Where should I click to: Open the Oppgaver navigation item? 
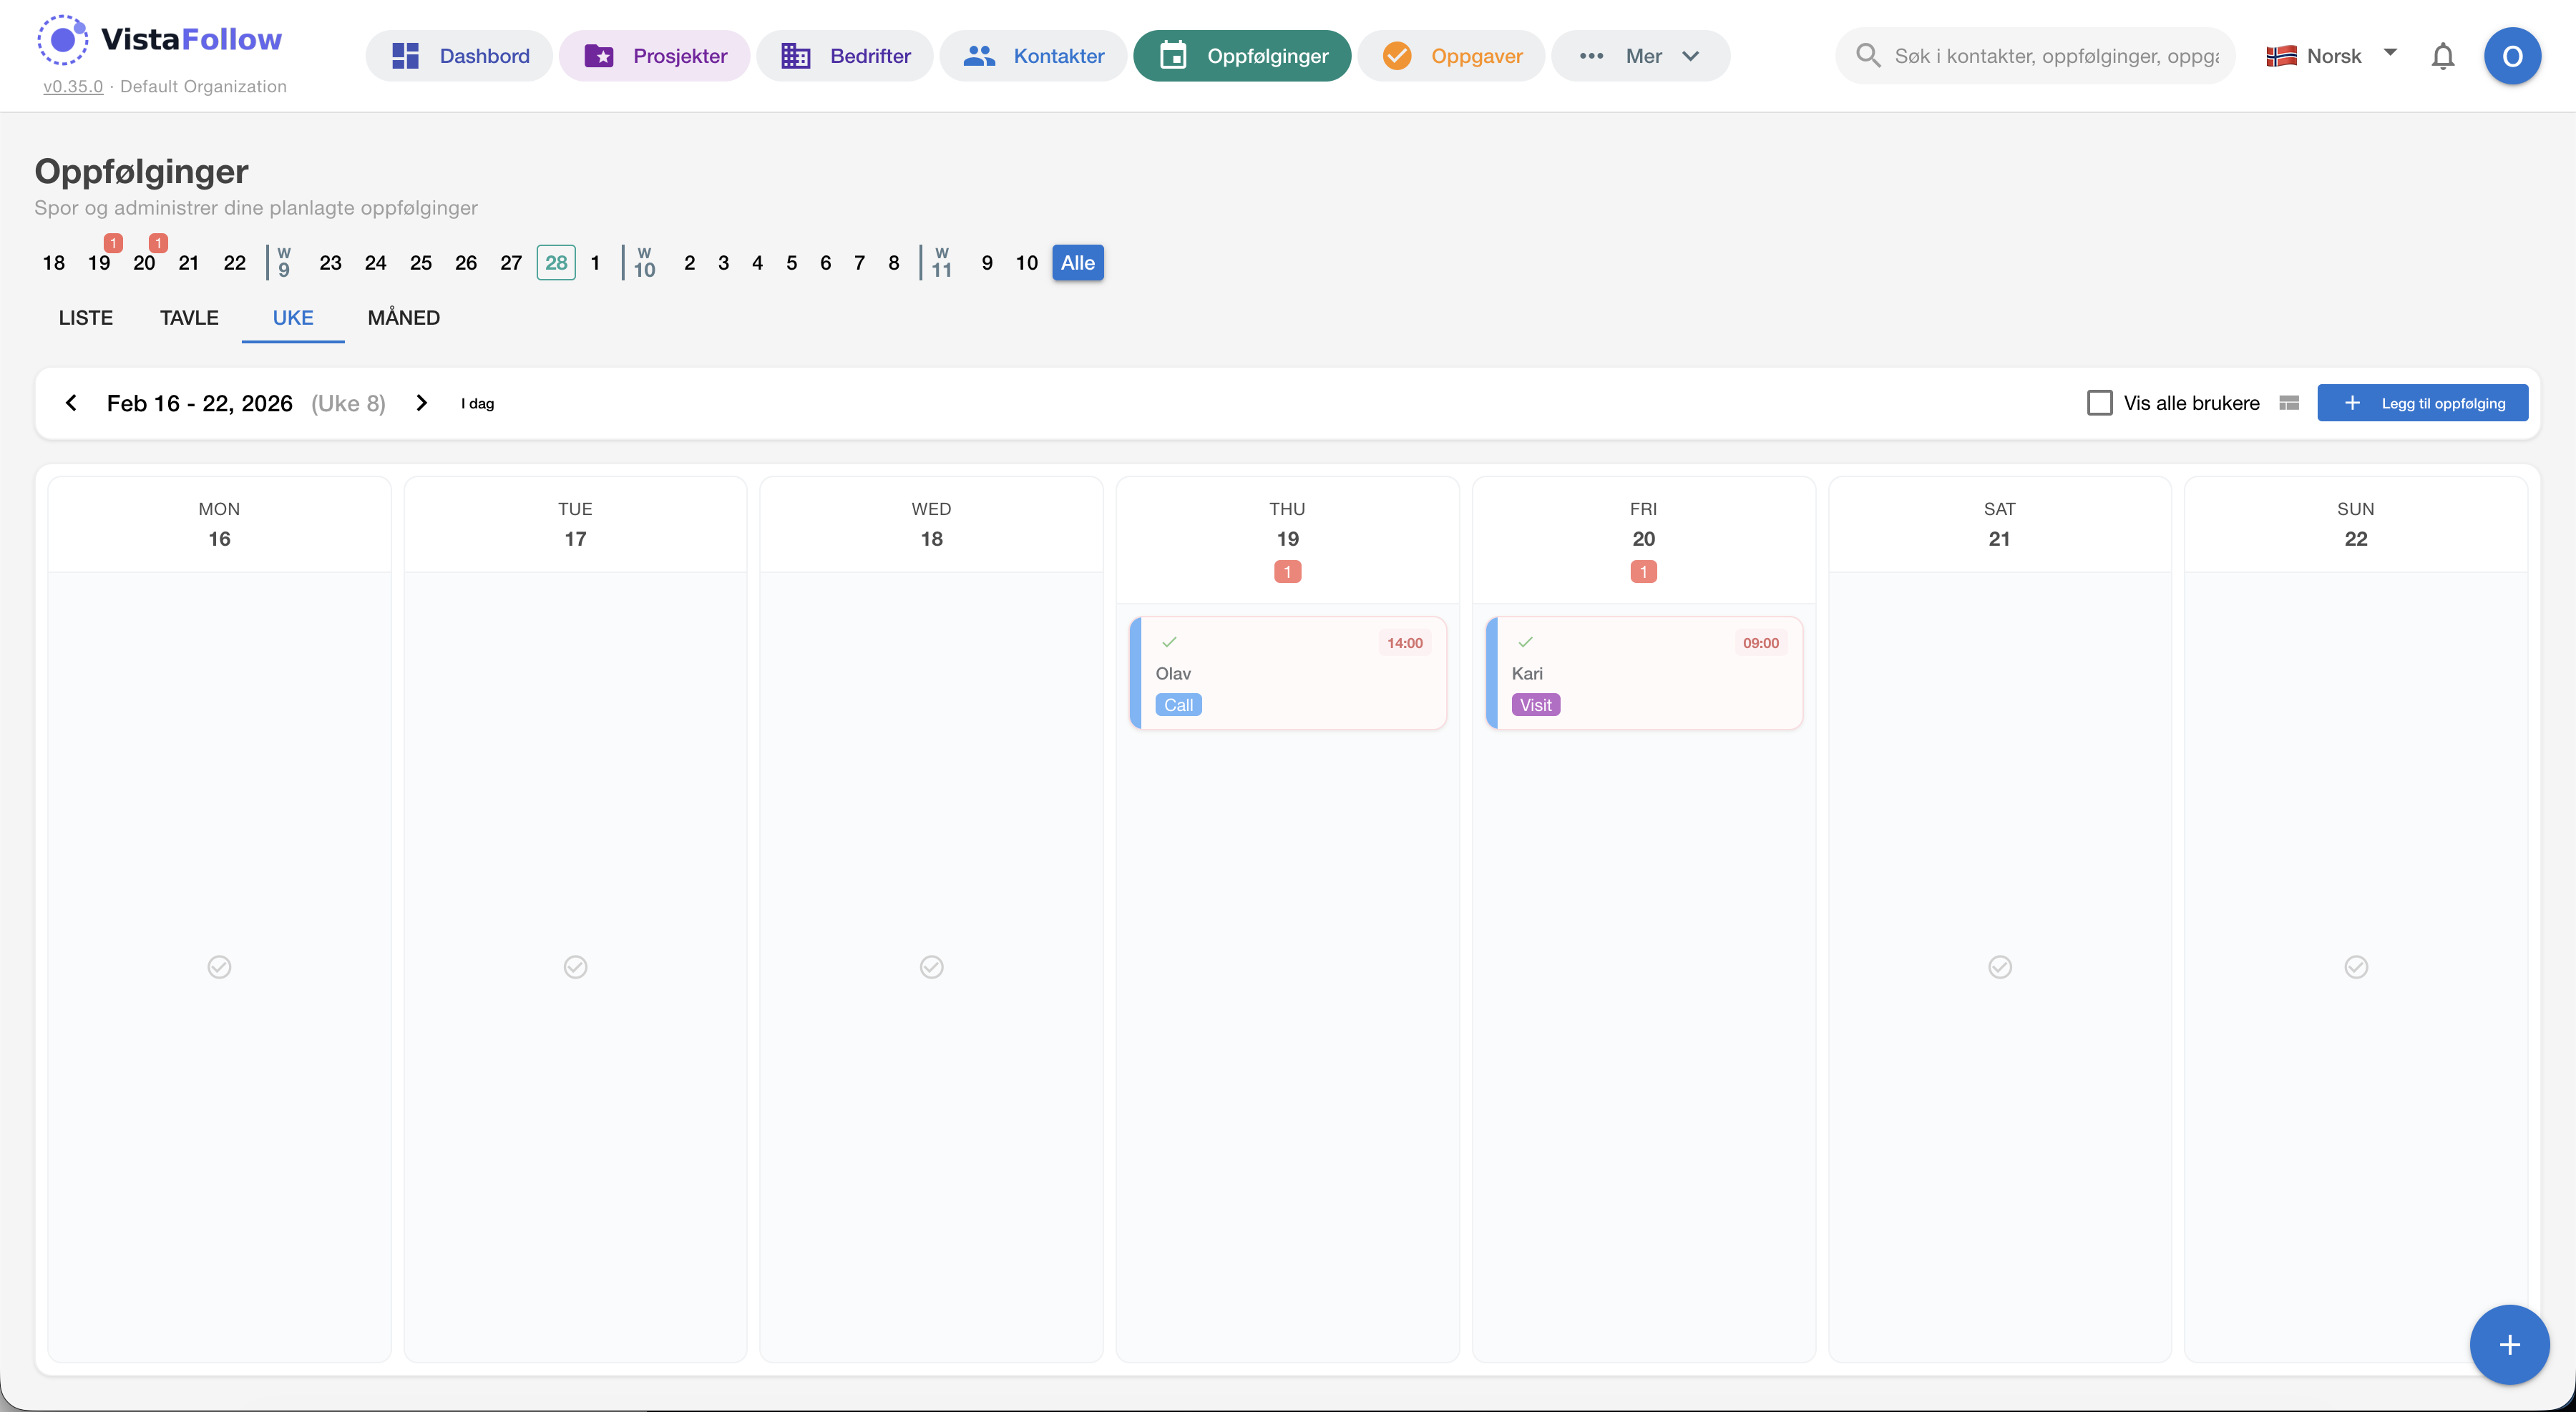(1451, 56)
